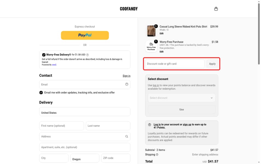Focus the ZIP code field

pos(116,158)
